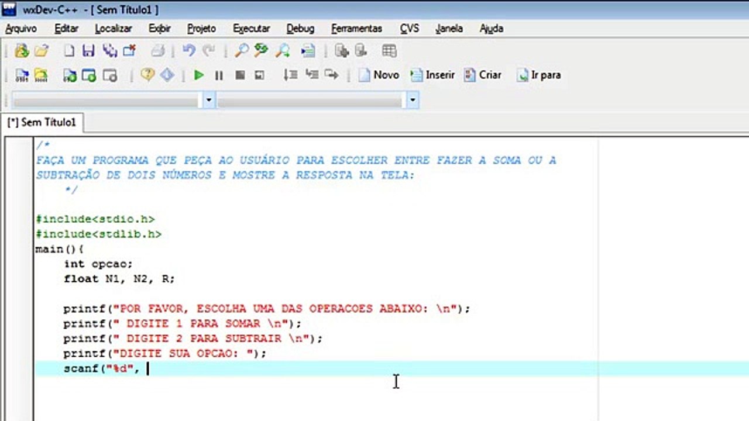Open the Ajuda menu
749x421 pixels.
click(x=491, y=28)
